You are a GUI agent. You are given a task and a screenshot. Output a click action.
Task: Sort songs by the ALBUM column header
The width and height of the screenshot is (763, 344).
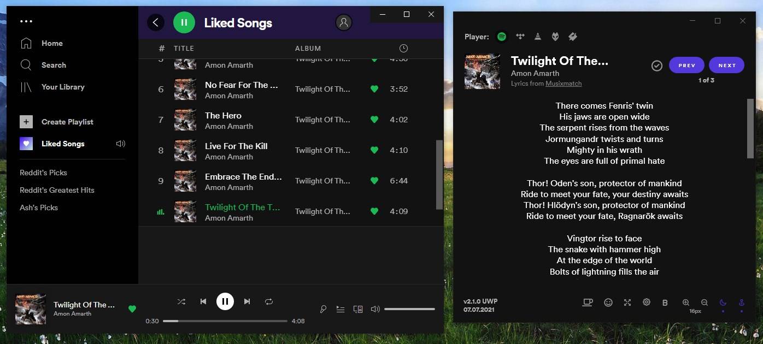pyautogui.click(x=308, y=48)
